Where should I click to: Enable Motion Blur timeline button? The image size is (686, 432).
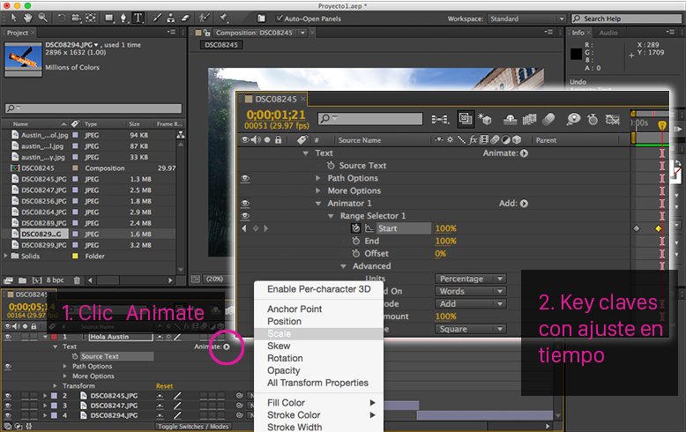coord(548,119)
